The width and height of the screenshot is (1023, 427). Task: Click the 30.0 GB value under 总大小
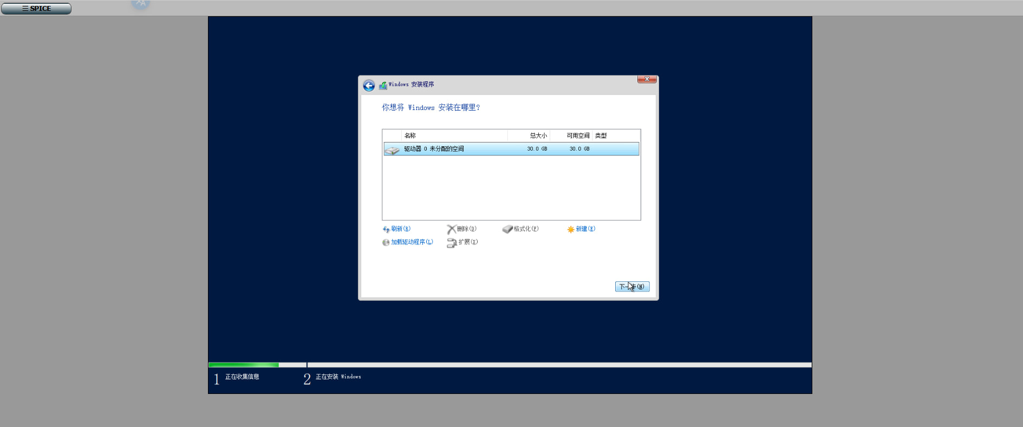(537, 149)
